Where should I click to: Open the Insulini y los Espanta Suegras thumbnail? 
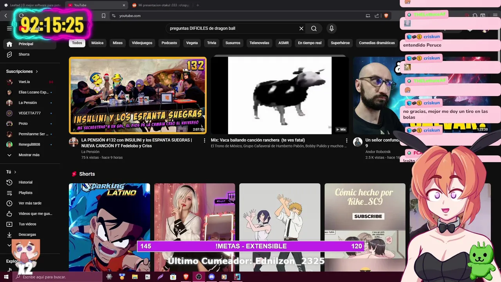tap(138, 96)
